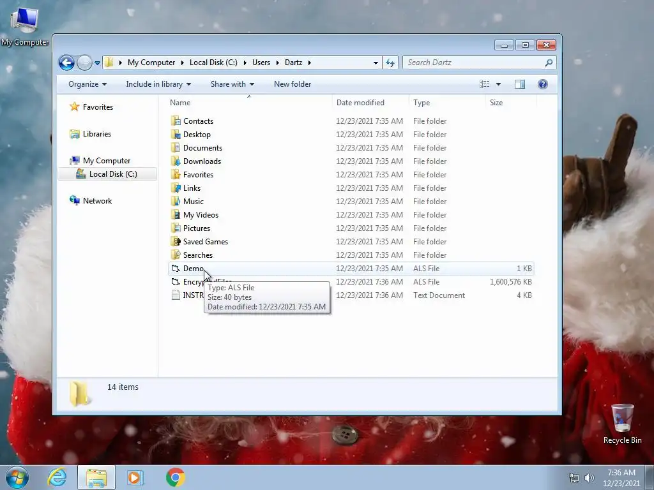Open the Share with menu

[x=232, y=84]
